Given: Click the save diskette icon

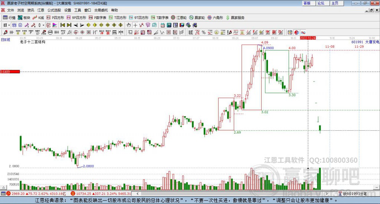Looking at the screenshot, I should pyautogui.click(x=182, y=25).
